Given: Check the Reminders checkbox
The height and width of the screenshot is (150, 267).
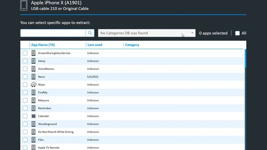Looking at the screenshot, I should pyautogui.click(x=25, y=108).
